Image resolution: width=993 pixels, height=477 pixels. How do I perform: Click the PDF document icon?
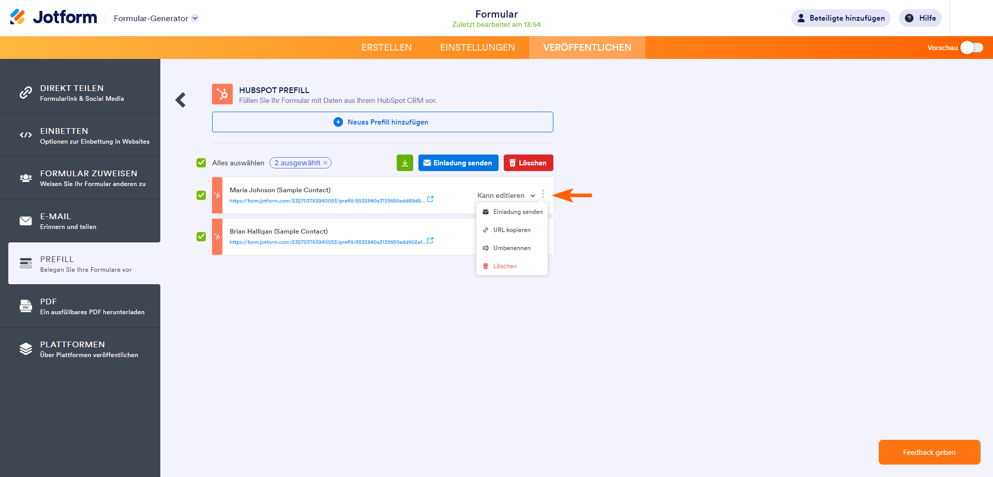click(26, 306)
